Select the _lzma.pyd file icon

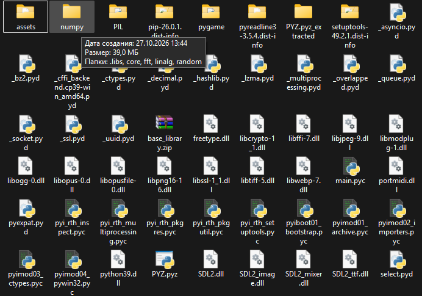pyautogui.click(x=258, y=64)
